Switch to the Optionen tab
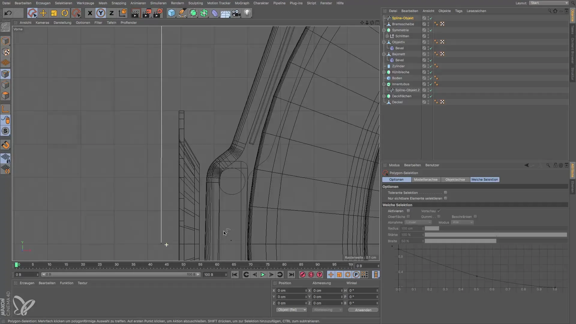Screen dimensions: 576x324 396,179
